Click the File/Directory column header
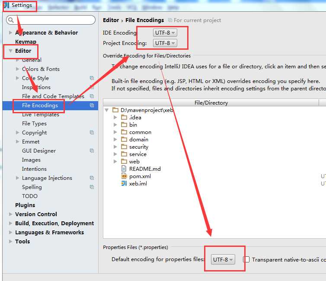 point(211,103)
